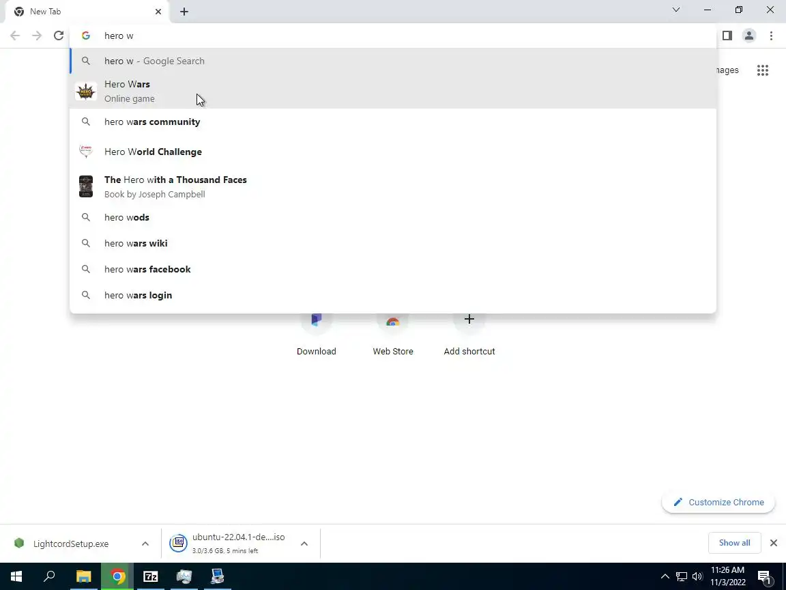The width and height of the screenshot is (786, 590).
Task: Open the clock showing 11:26 AM
Action: [728, 576]
